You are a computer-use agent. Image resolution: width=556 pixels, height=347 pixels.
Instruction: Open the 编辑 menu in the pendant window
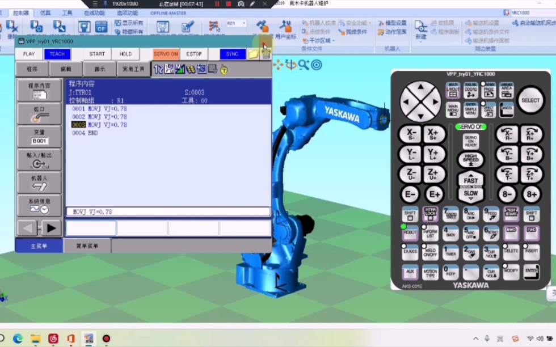(x=66, y=69)
